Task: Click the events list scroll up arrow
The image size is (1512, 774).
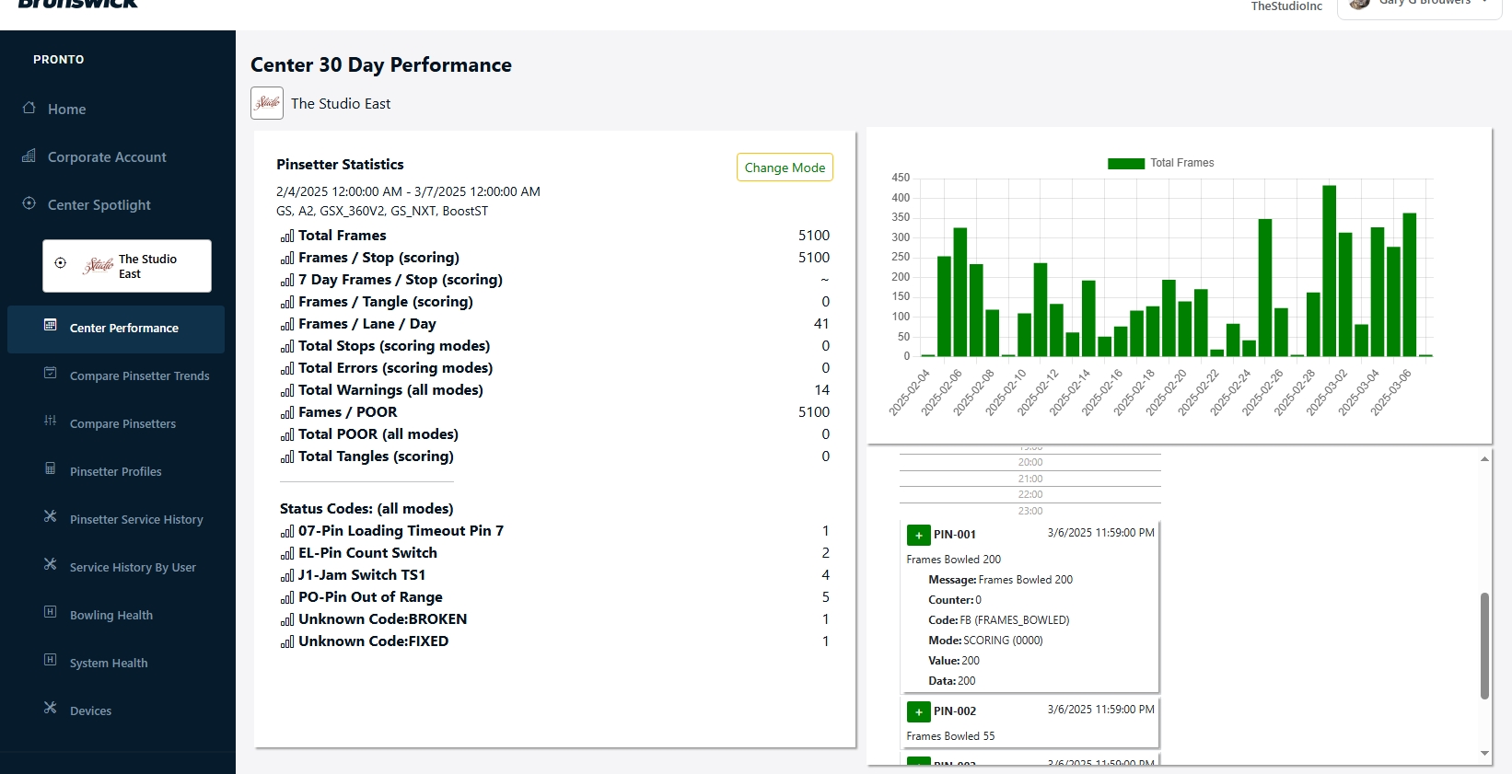Action: click(1484, 458)
